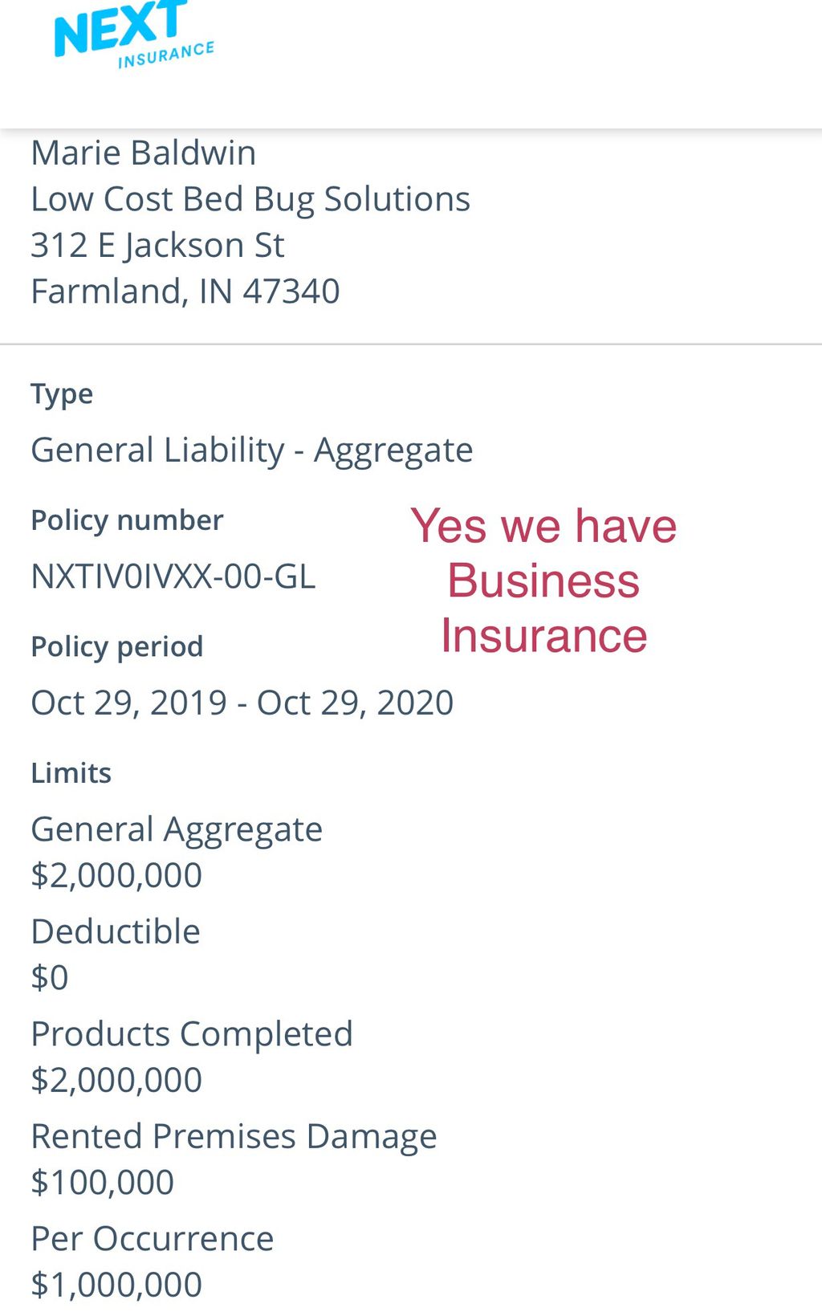Tap the Deductible label
The height and width of the screenshot is (1312, 822).
pyautogui.click(x=116, y=931)
